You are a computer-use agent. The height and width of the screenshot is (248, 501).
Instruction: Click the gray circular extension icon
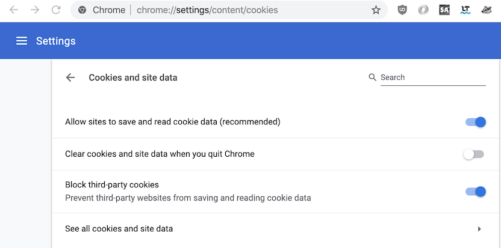pyautogui.click(x=423, y=10)
